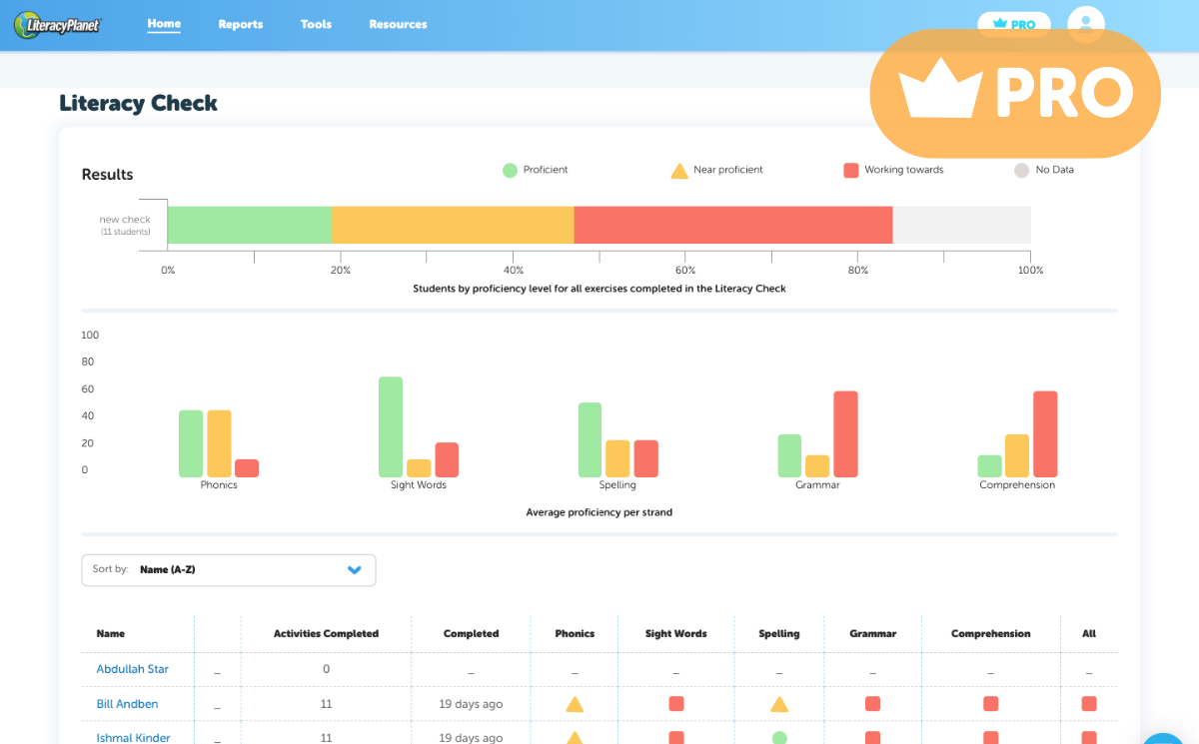The width and height of the screenshot is (1199, 744).
Task: Click Bill Andben's Spelling yellow triangle
Action: click(779, 704)
